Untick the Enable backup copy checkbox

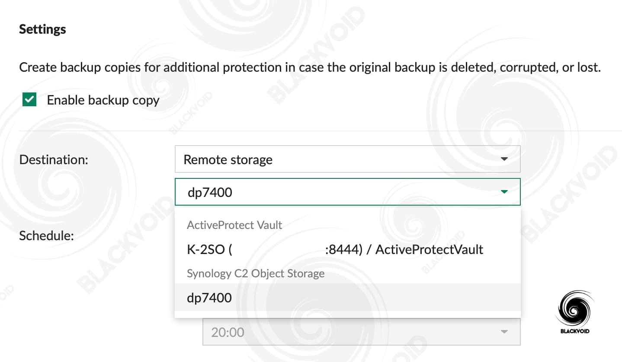point(29,100)
